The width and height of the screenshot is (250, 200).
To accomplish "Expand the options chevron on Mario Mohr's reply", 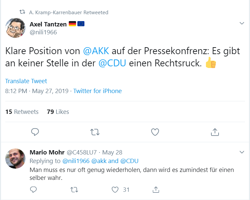I will [242, 152].
